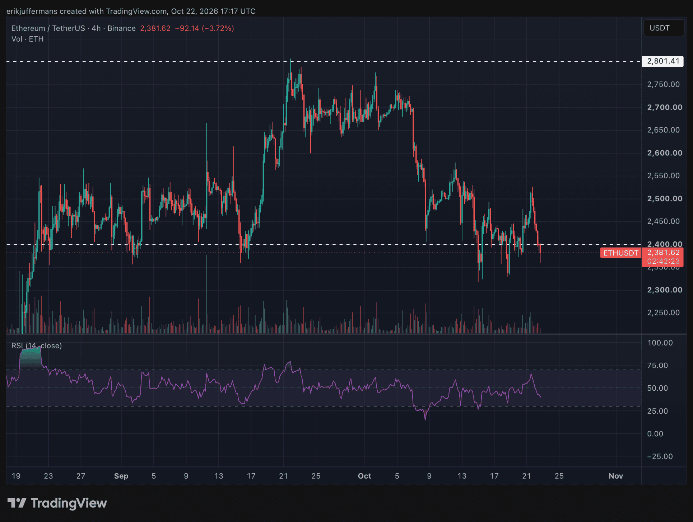Click the RSI 75.00 axis label

(x=657, y=366)
